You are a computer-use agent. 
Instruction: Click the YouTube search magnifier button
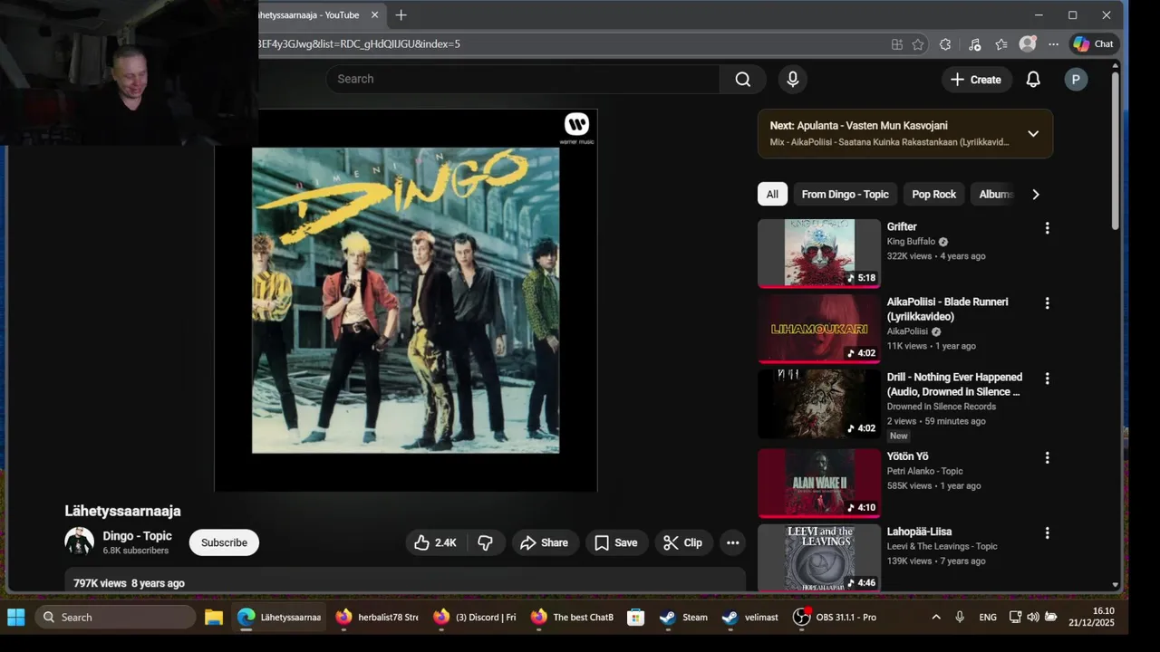(x=743, y=79)
